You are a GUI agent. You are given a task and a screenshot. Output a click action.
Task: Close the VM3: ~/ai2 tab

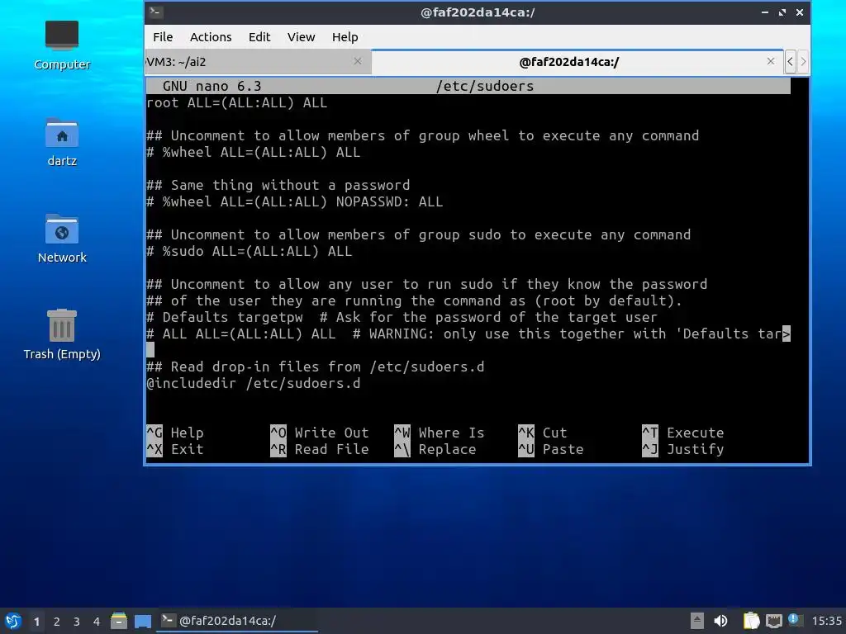pyautogui.click(x=357, y=61)
